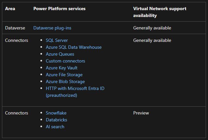This screenshot has height=140, width=208.
Task: Follow the AI search link
Action: 55,127
